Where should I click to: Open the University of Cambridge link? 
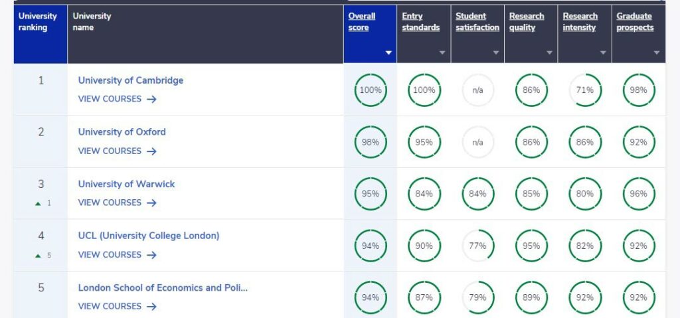tap(131, 80)
